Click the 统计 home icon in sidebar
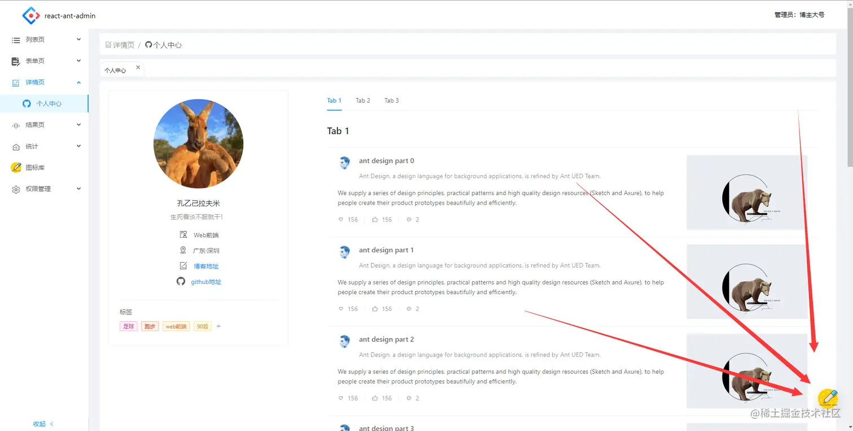 [16, 146]
